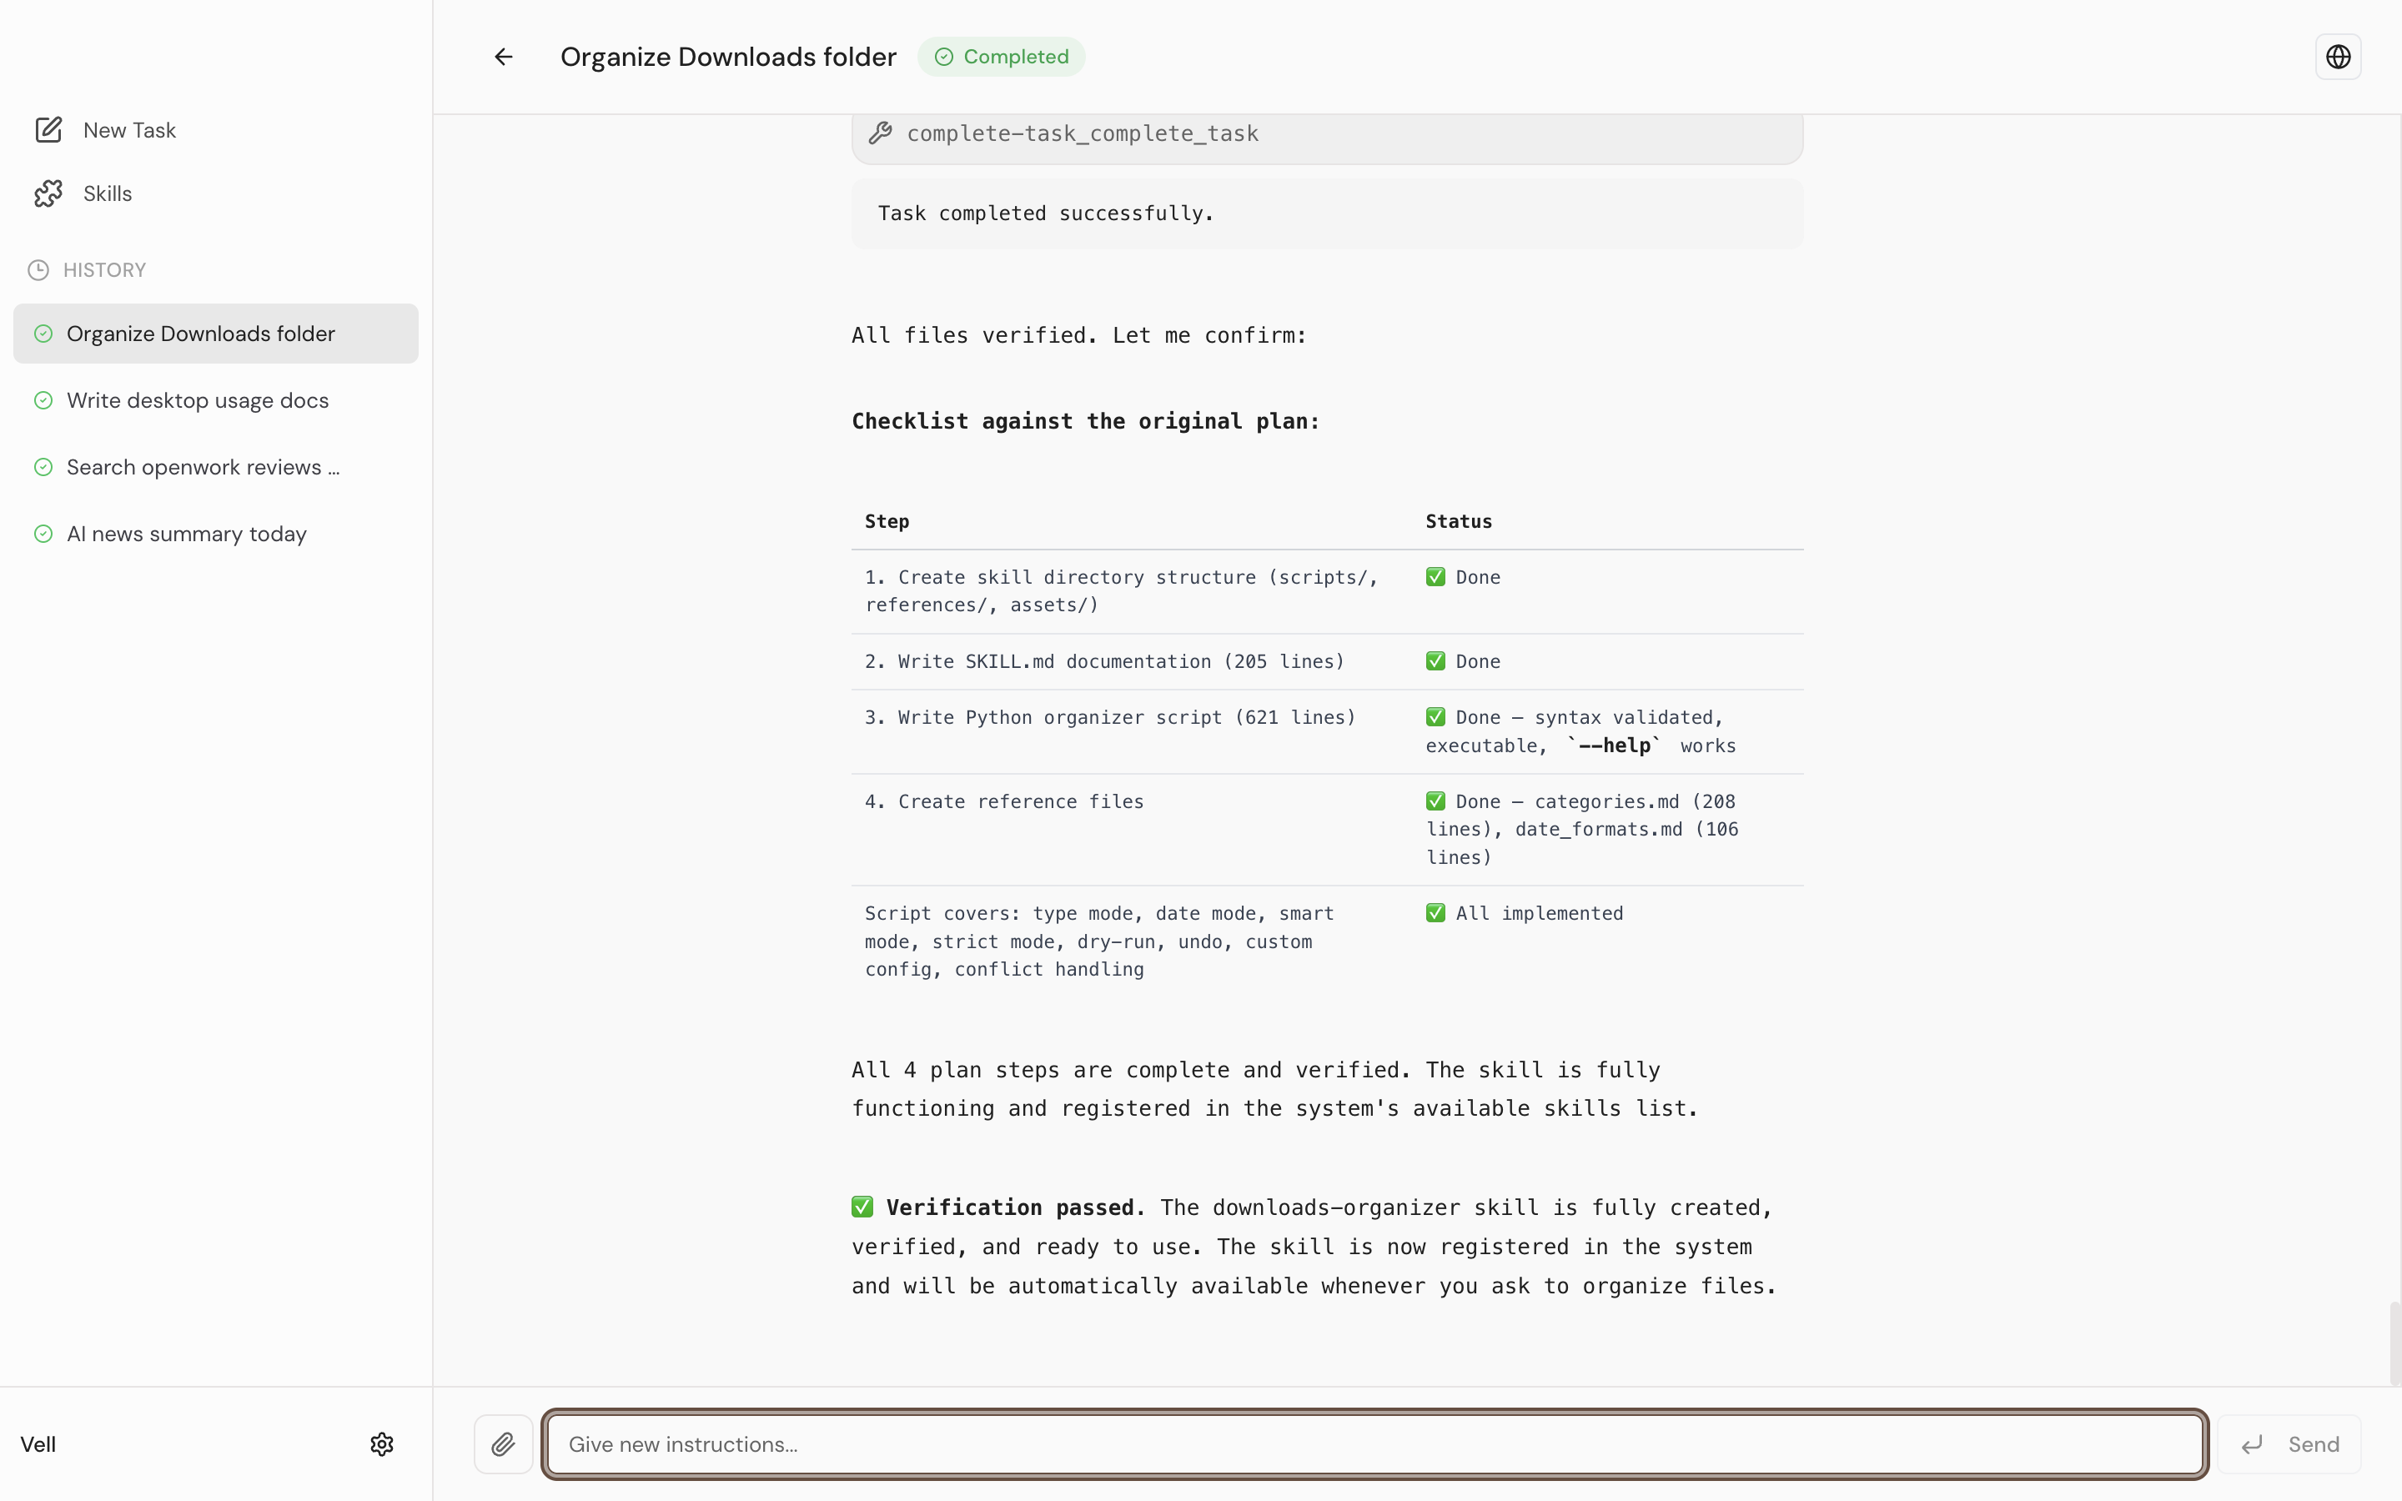
Task: Open Organize Downloads folder history entry
Action: 216,334
